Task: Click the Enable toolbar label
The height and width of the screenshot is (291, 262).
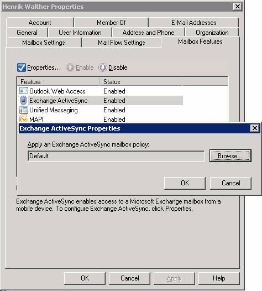Action: [85, 67]
